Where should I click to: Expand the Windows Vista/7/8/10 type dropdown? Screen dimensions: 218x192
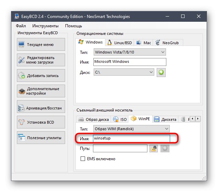129,52
